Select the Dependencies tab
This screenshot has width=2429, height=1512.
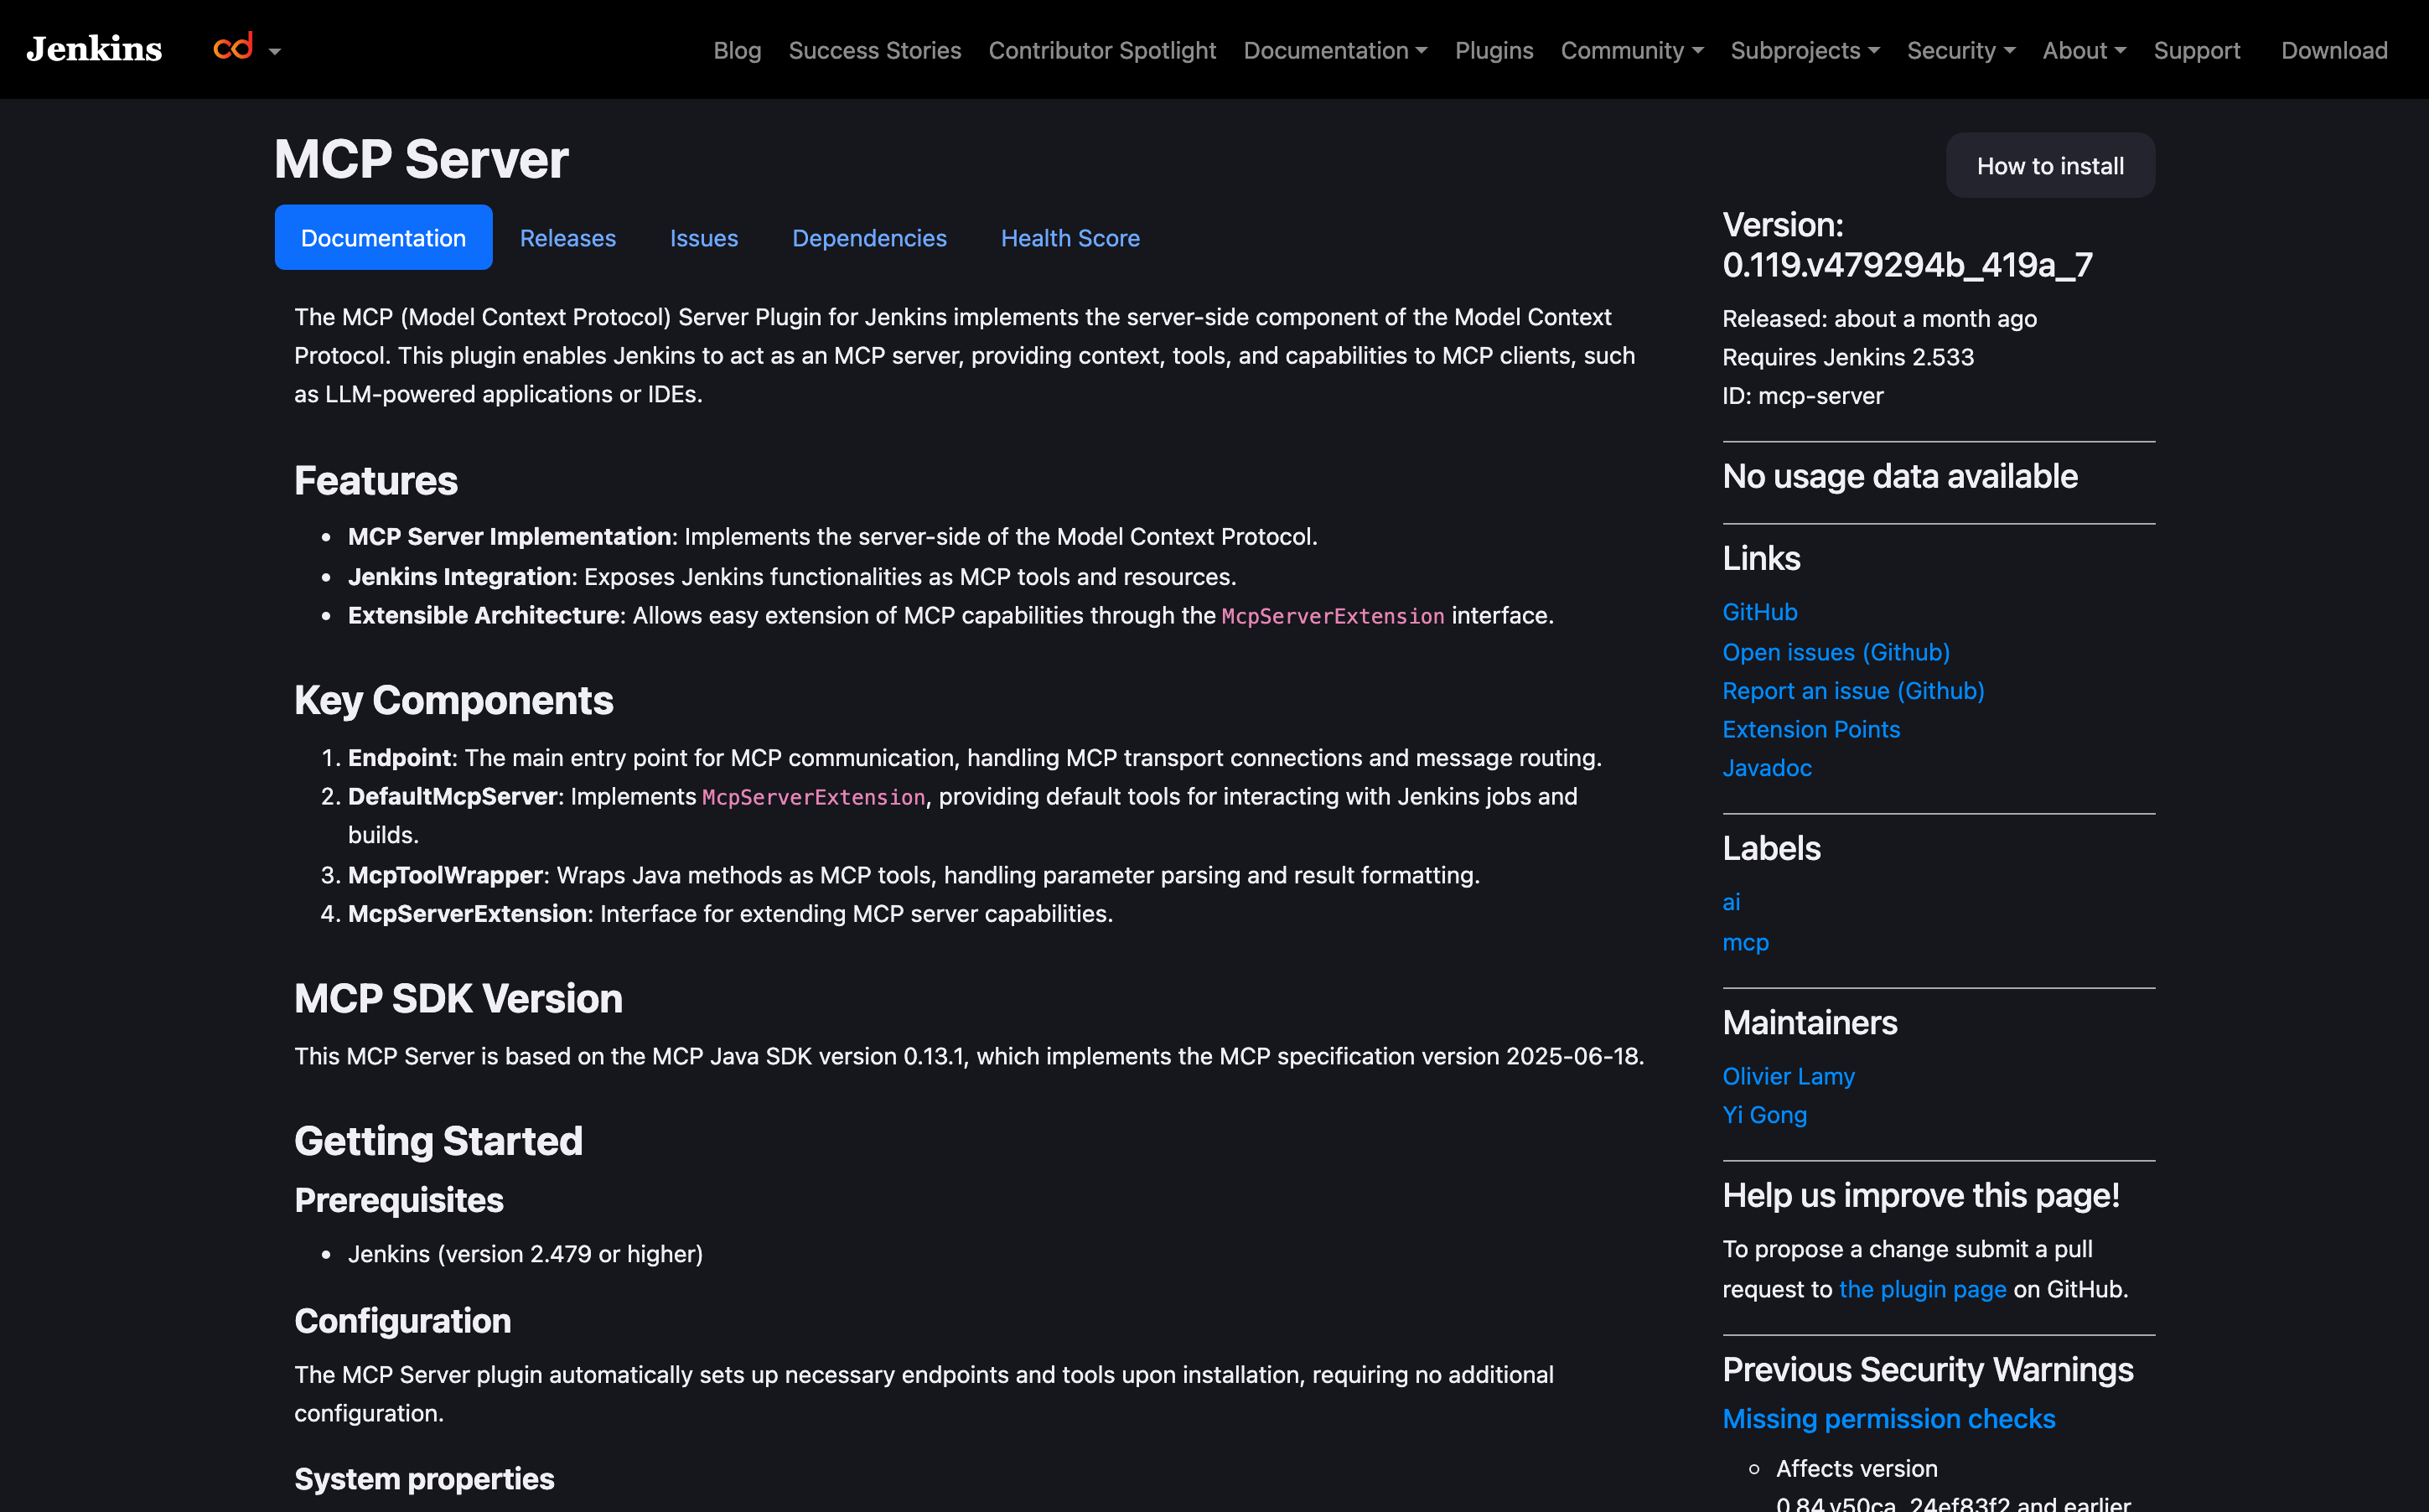(868, 238)
